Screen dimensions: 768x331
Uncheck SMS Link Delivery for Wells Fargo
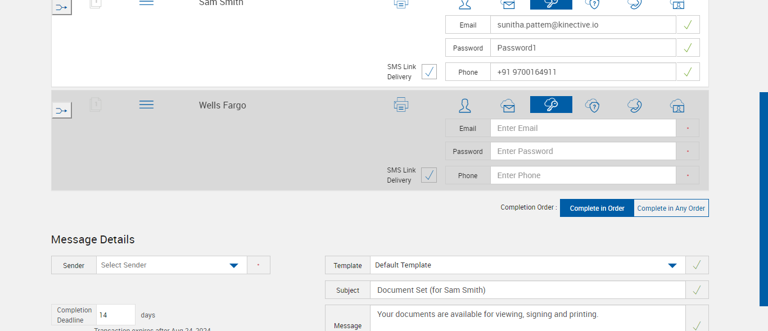[x=429, y=175]
